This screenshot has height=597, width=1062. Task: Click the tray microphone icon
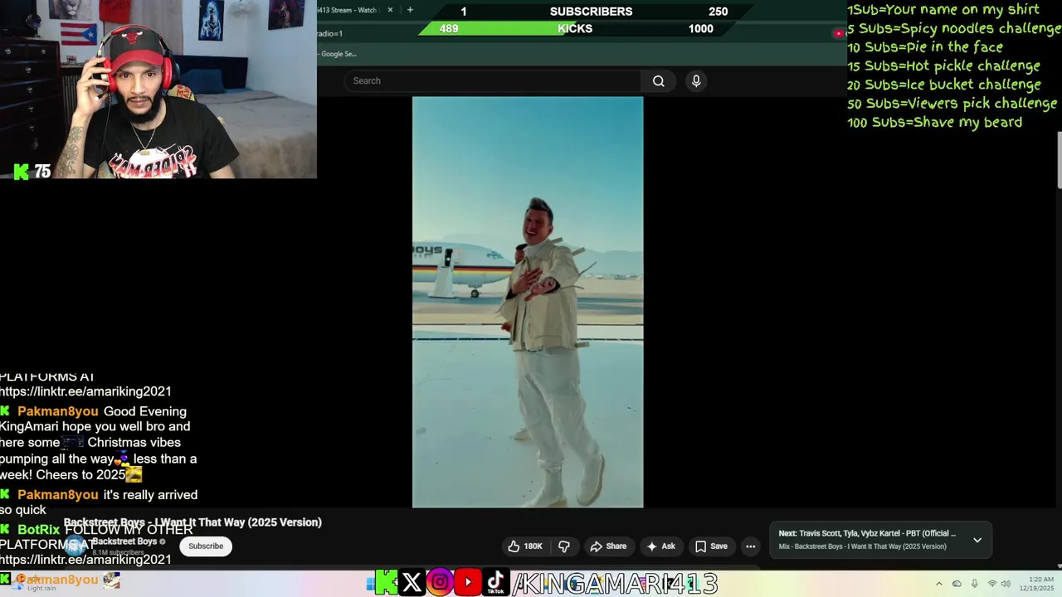click(975, 584)
